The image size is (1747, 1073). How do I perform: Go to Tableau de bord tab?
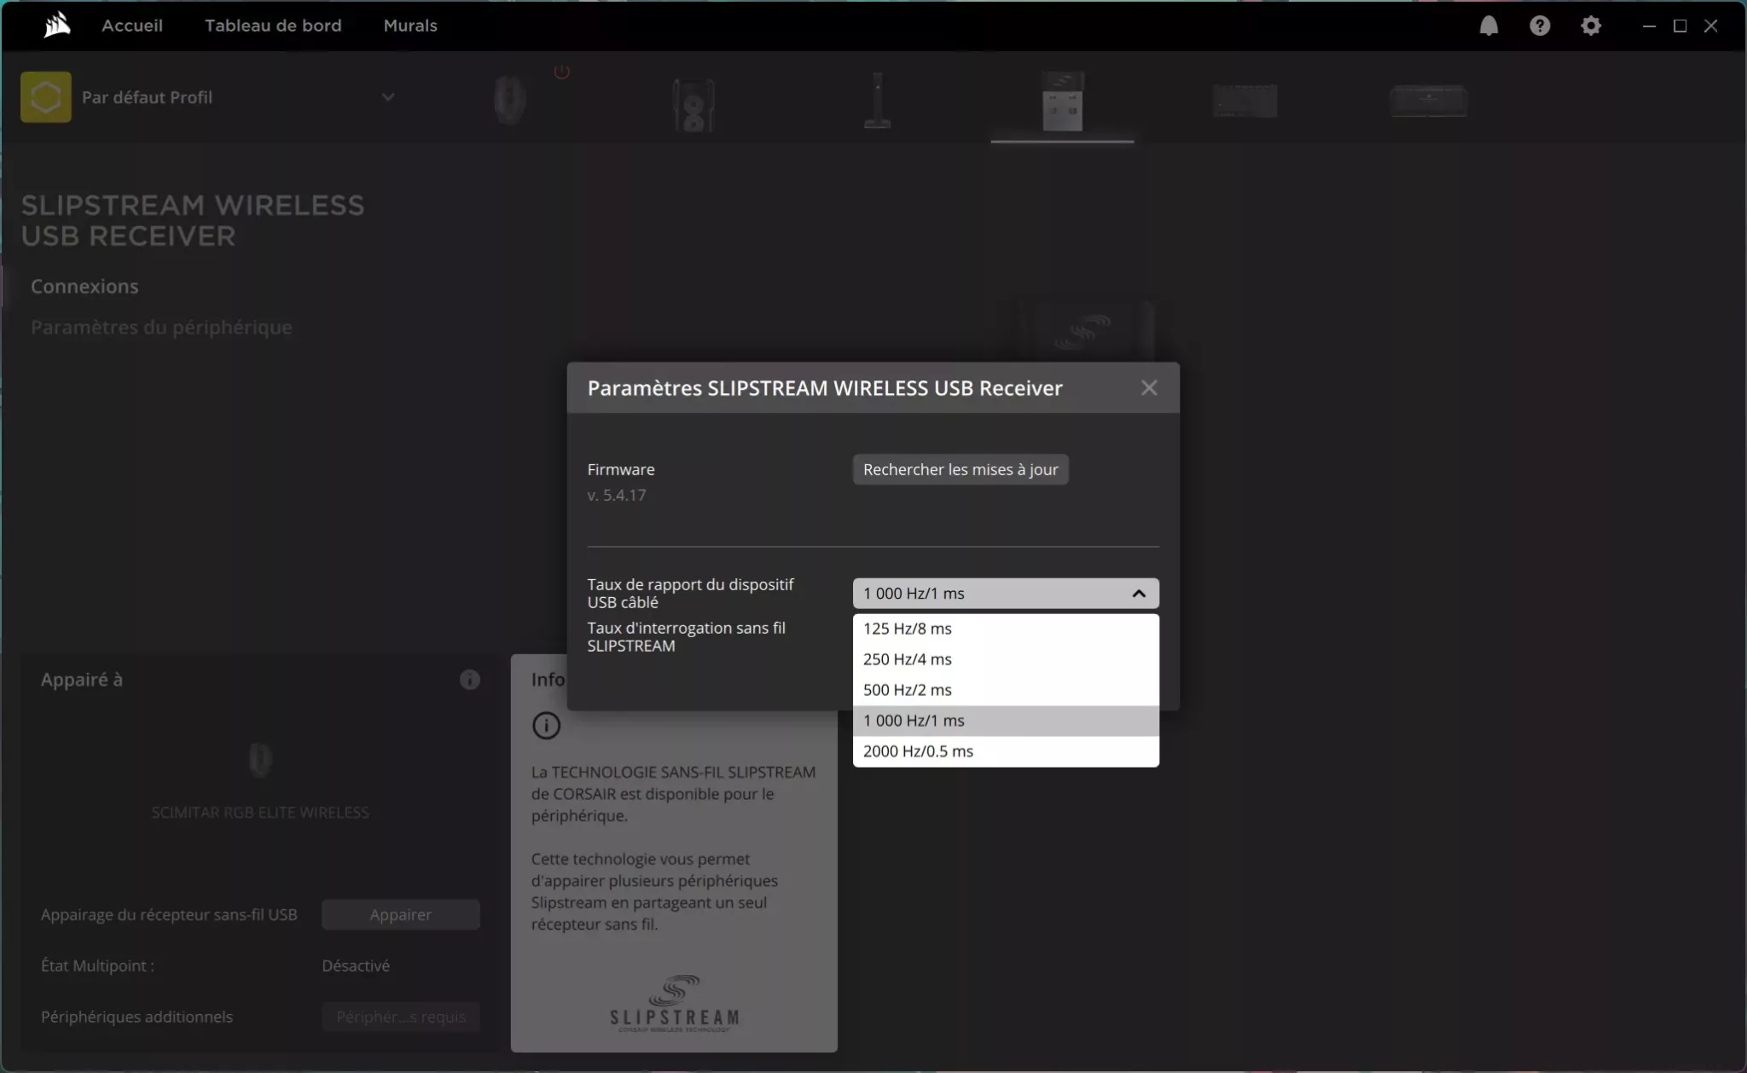point(273,26)
